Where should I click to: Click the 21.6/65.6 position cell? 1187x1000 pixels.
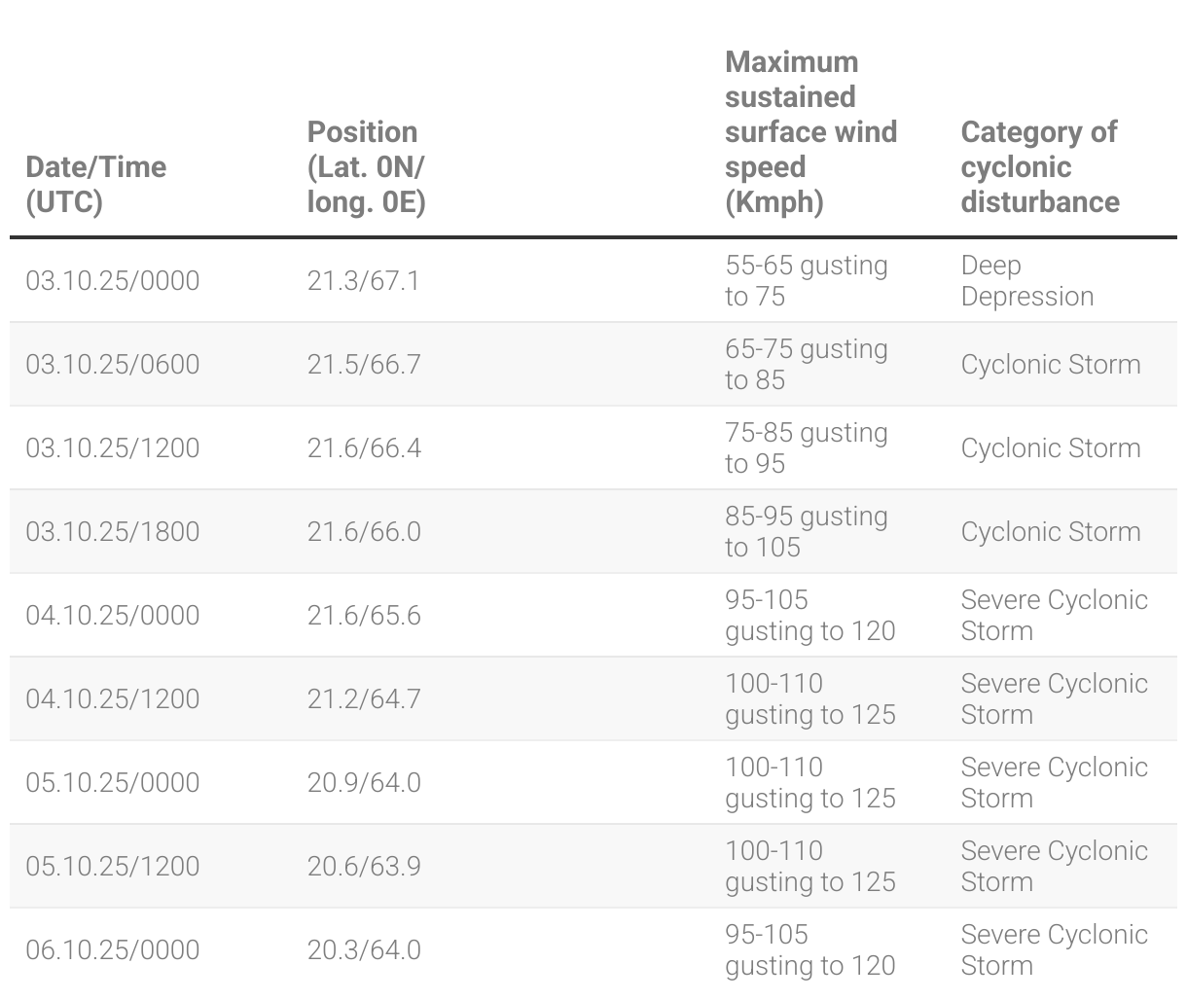364,616
